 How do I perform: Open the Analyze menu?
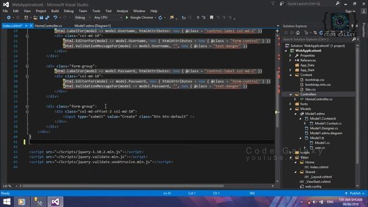[122, 11]
